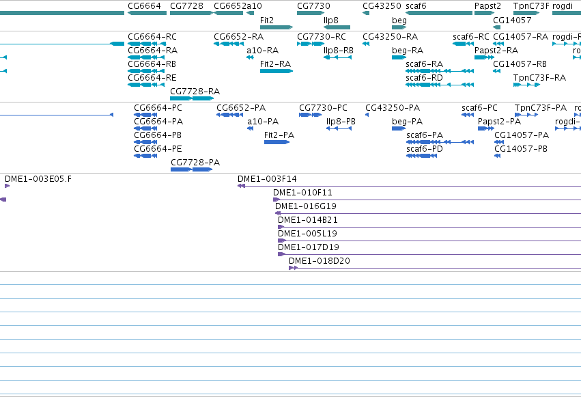Select clone DME1-018D20
Screen dimensions: 581x397
click(435, 269)
